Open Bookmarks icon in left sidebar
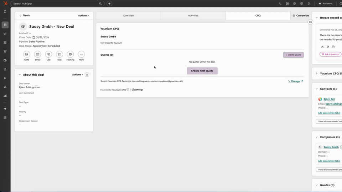342x192 pixels. pos(5,12)
